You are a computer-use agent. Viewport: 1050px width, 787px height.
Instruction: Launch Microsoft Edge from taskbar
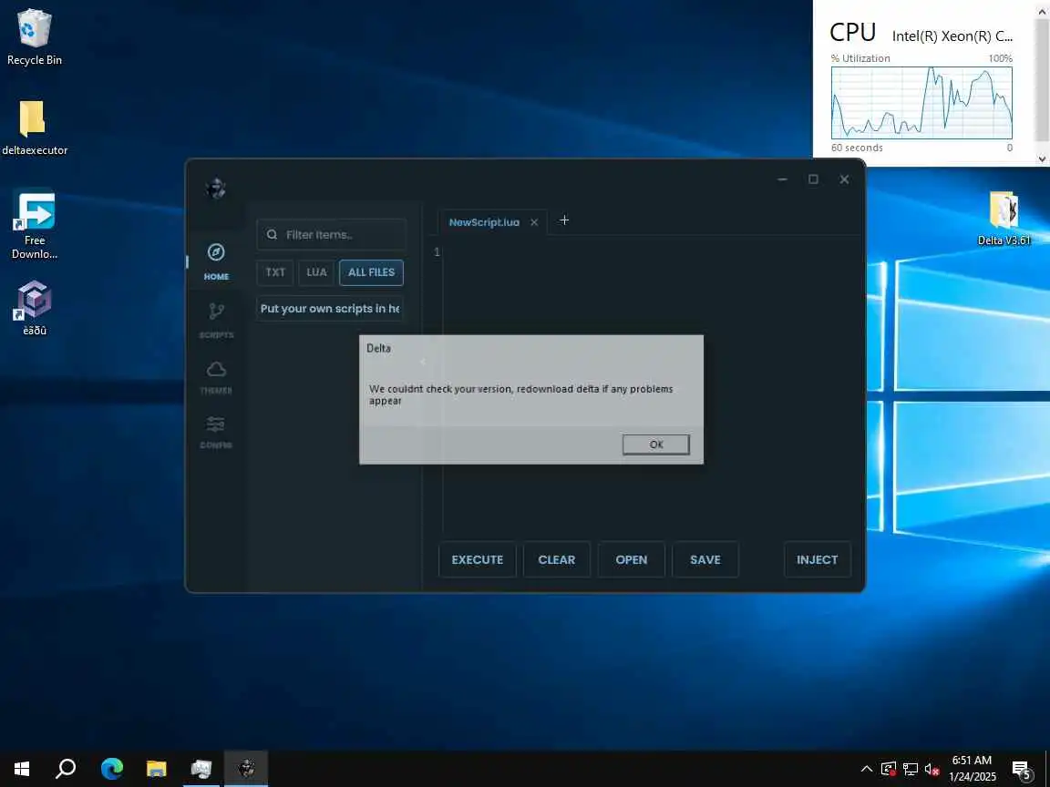coord(112,768)
